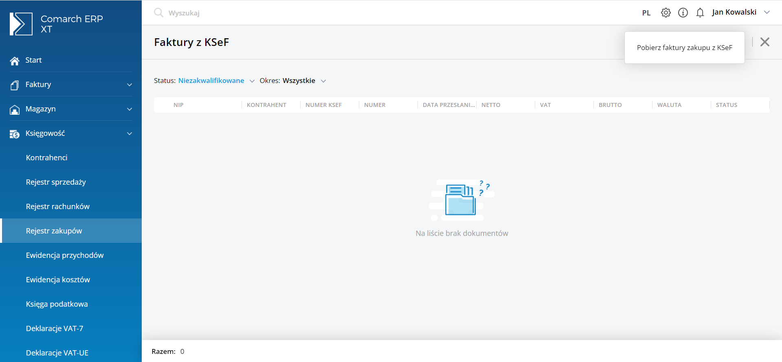This screenshot has height=362, width=782.
Task: Open the Status Niezakwalifikowane dropdown
Action: click(x=216, y=81)
